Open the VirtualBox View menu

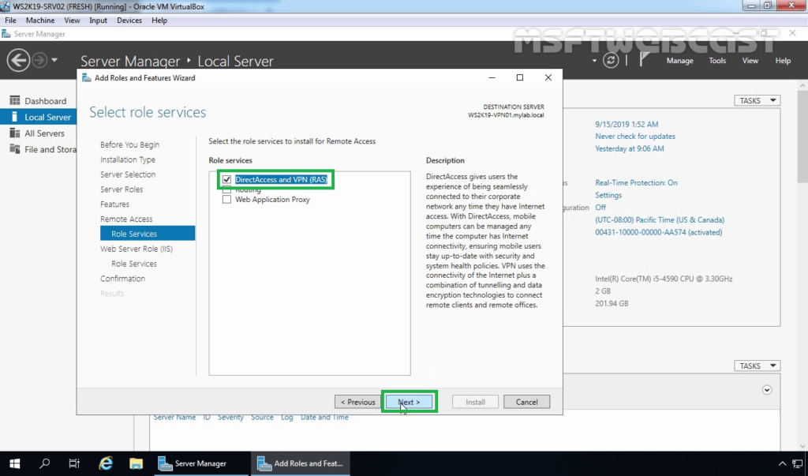click(x=72, y=20)
